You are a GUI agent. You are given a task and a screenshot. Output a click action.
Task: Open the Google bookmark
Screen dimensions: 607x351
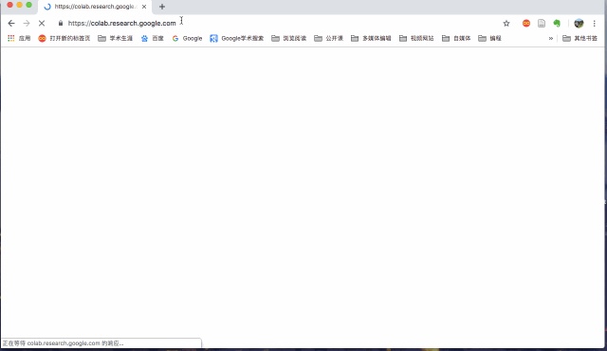187,38
